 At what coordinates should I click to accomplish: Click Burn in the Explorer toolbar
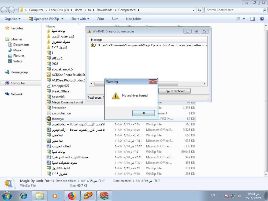click(115, 19)
